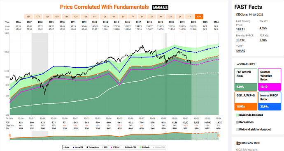View the 2Y time frame
Viewport: 284px width, 151px height.
coord(180,16)
